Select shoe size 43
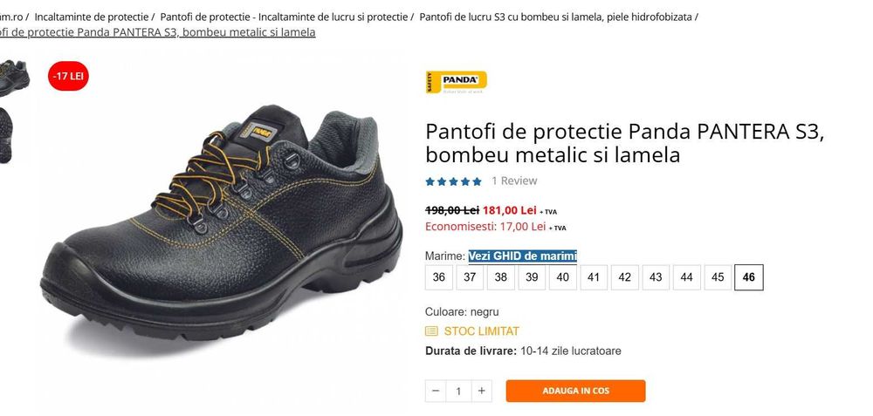This screenshot has height=416, width=873. pos(656,277)
